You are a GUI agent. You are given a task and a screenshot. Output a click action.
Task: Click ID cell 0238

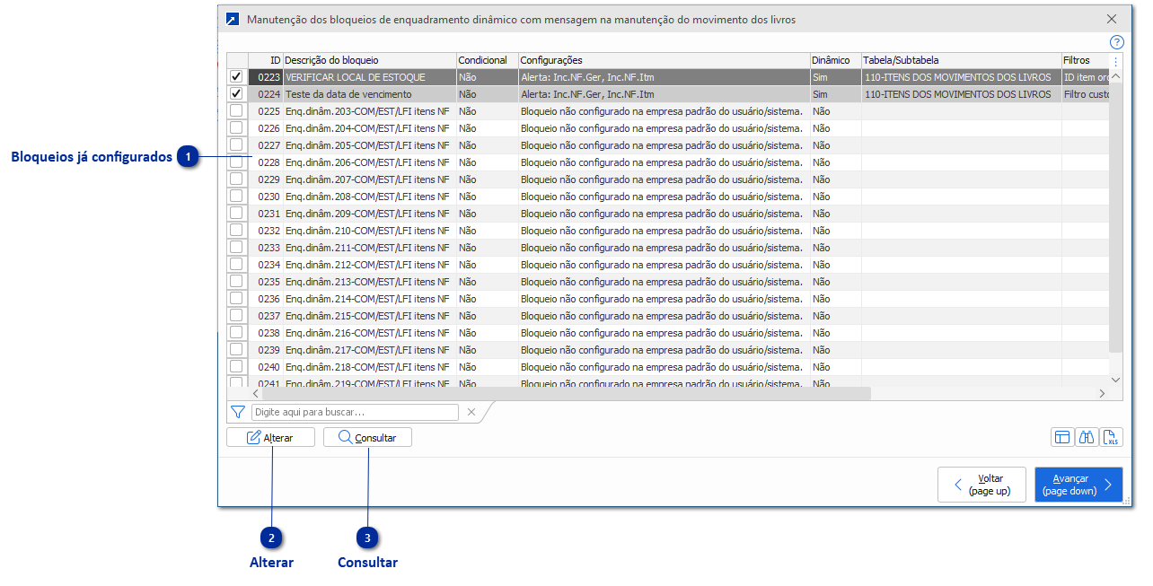(x=266, y=333)
